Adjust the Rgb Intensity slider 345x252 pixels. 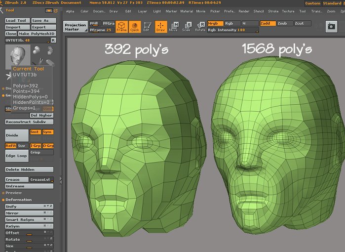233,30
